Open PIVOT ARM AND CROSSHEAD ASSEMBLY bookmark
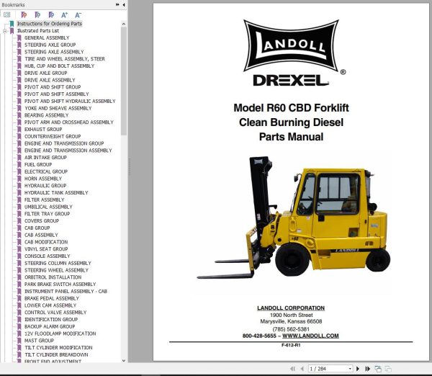The height and width of the screenshot is (376, 432). click(x=69, y=122)
